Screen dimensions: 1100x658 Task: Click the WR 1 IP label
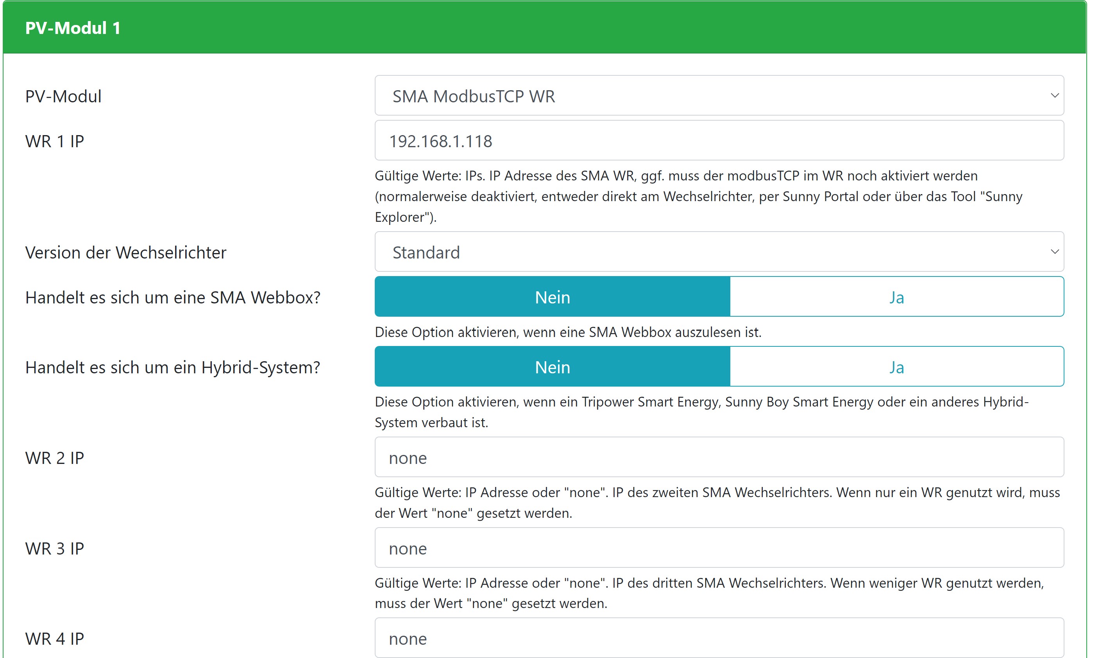coord(55,141)
